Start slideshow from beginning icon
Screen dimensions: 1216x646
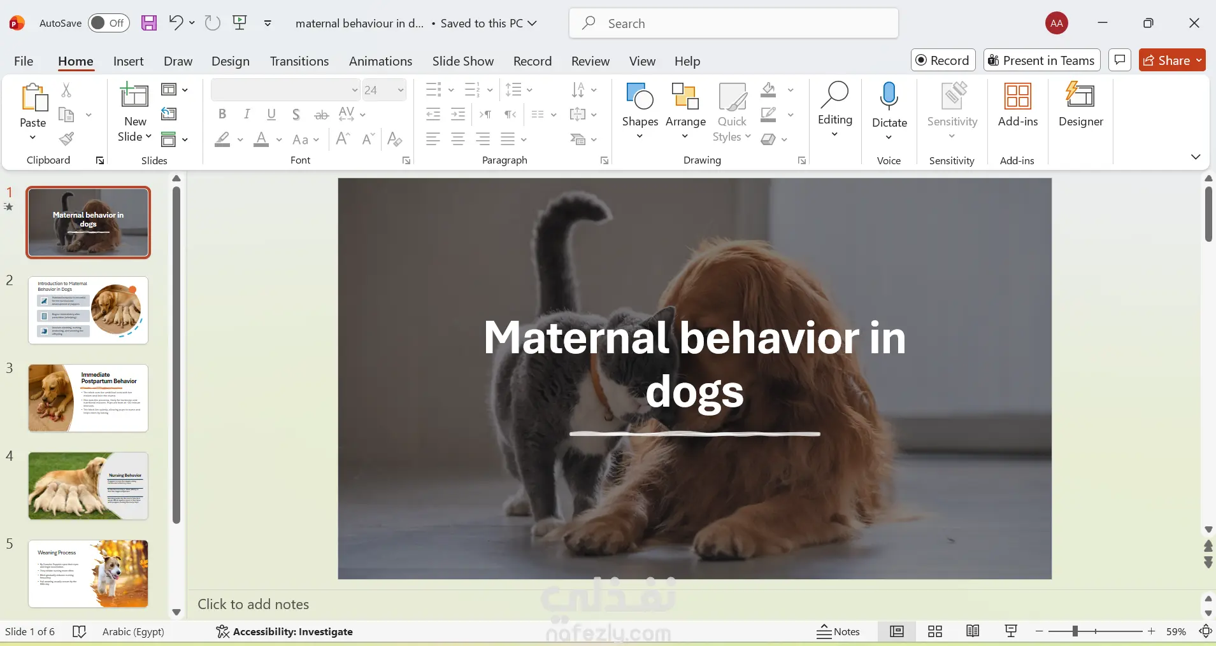point(240,23)
